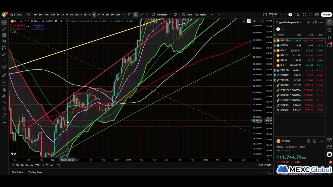Open the go to date calendar icon
The height and width of the screenshot is (187, 333).
coord(59,165)
